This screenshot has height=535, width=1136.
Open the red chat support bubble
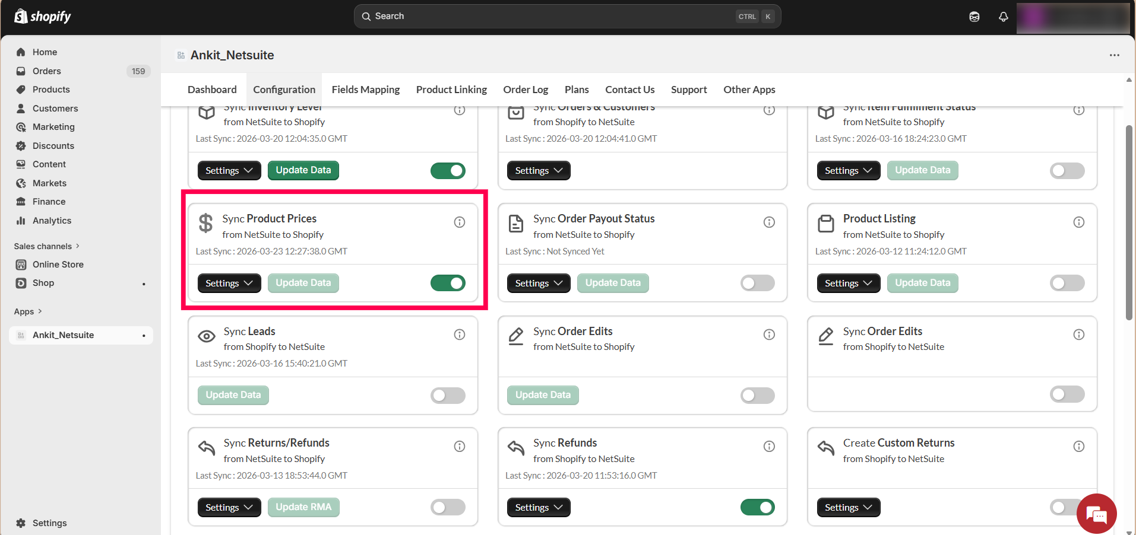[1096, 514]
